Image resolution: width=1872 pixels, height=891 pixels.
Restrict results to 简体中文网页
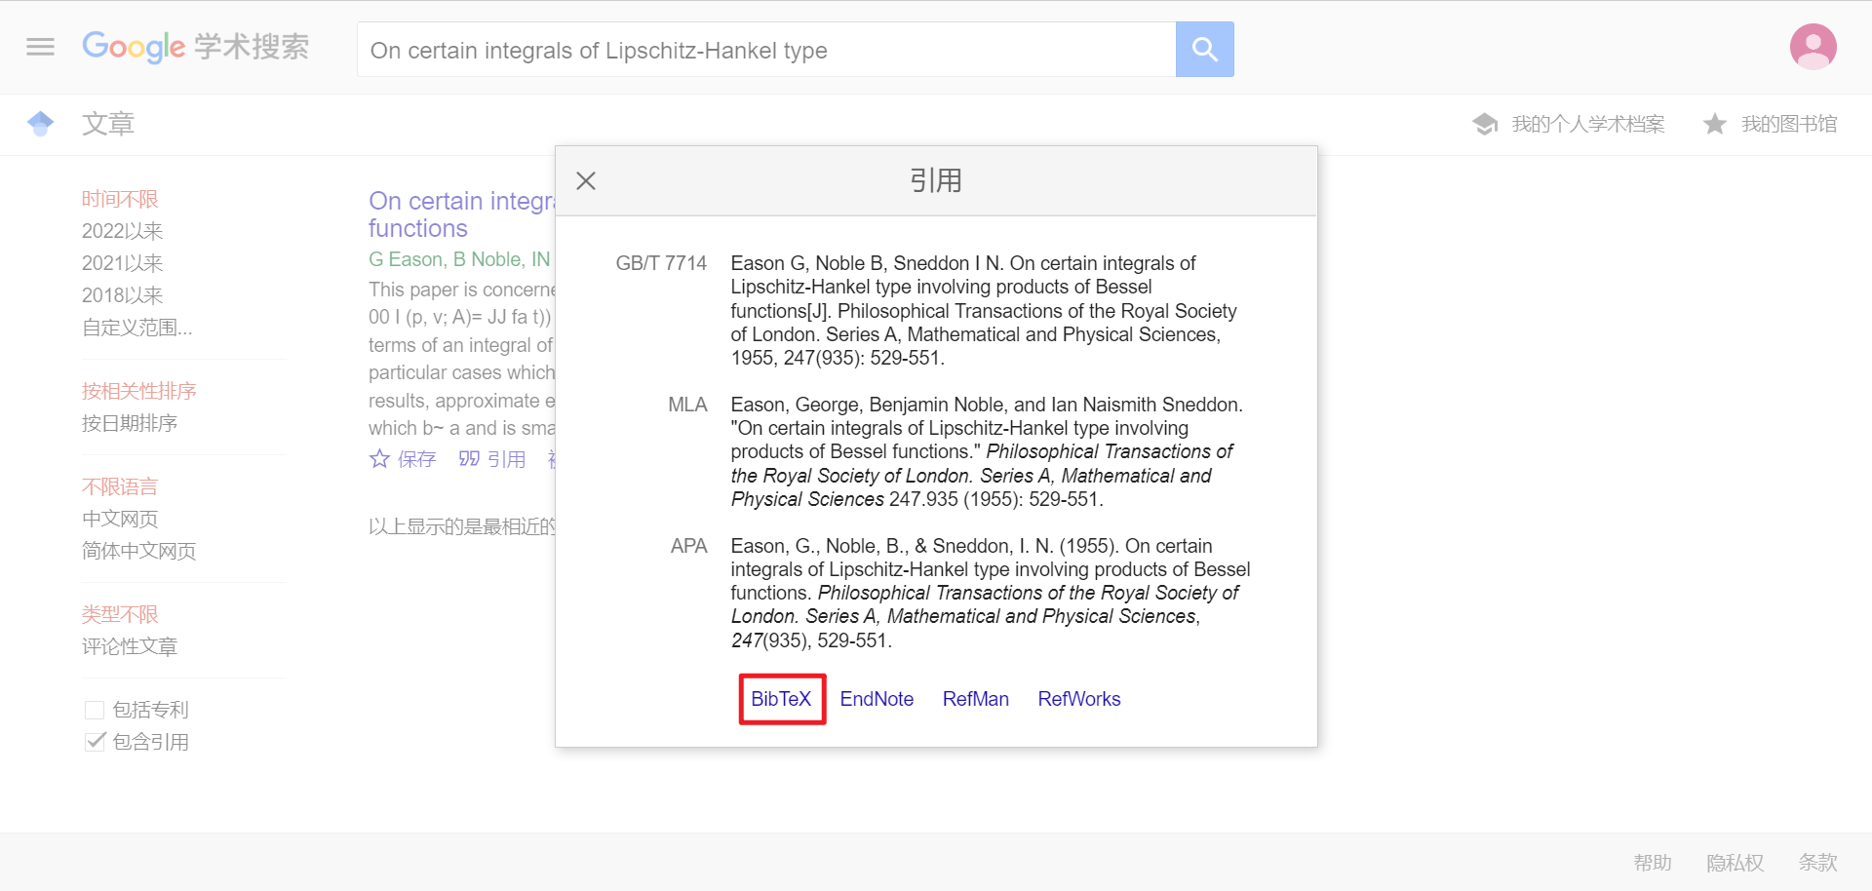point(139,551)
